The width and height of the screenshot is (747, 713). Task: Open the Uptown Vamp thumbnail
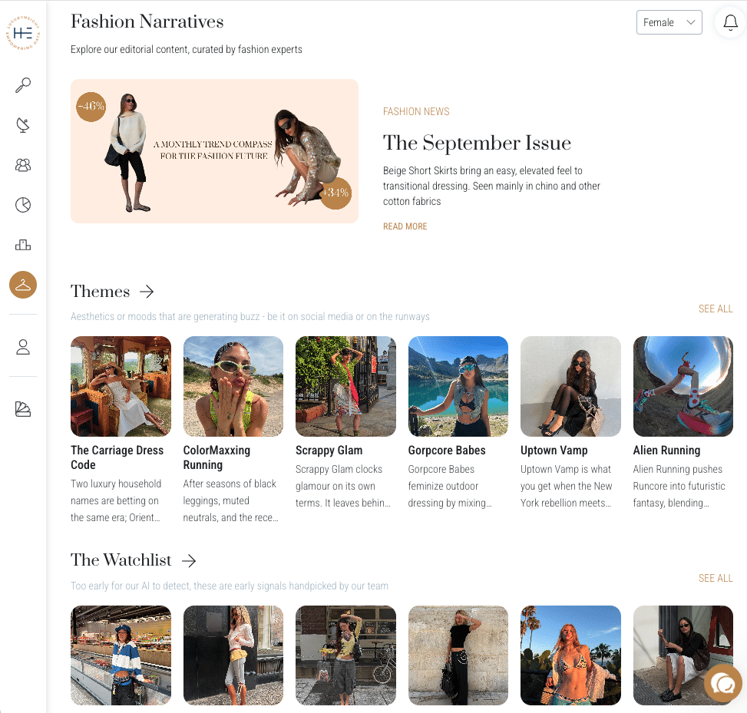point(570,386)
